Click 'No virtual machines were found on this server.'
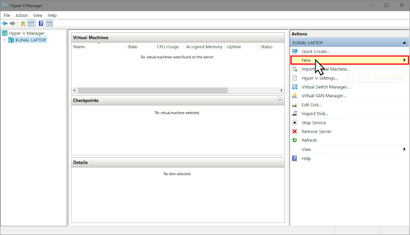 177,57
